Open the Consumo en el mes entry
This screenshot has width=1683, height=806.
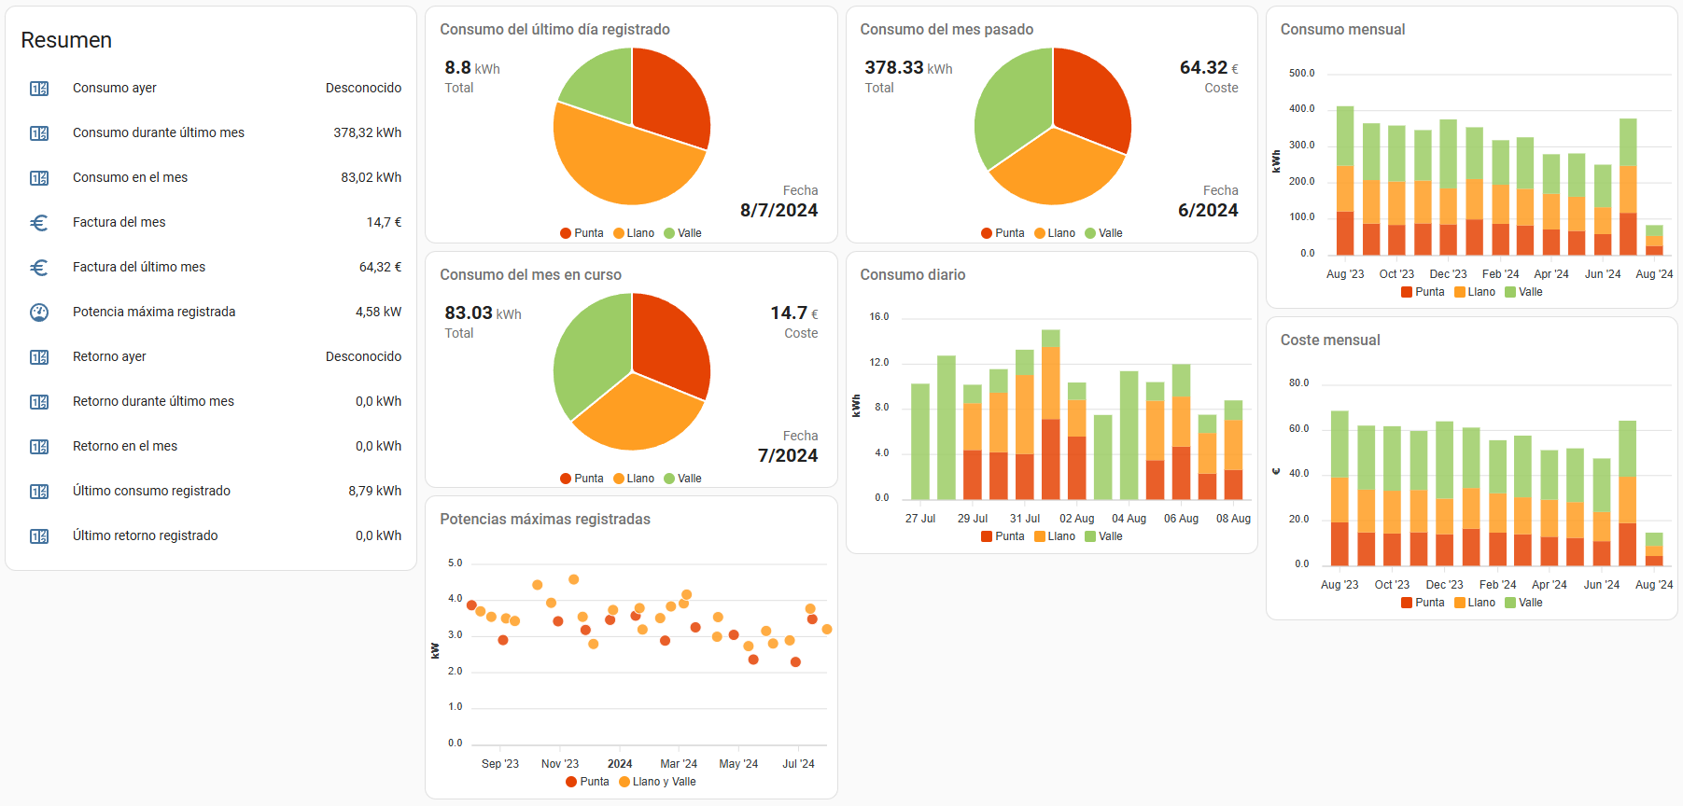(x=211, y=178)
